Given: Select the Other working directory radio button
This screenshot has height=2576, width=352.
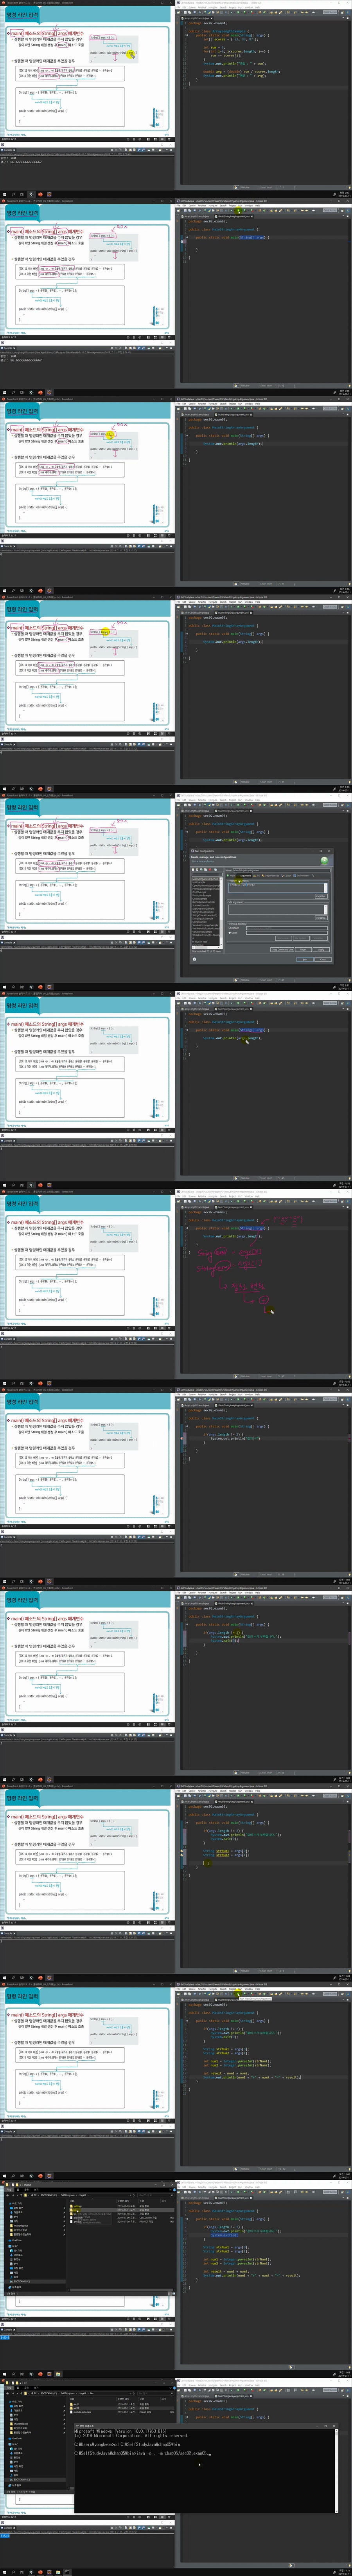Looking at the screenshot, I should coord(230,933).
